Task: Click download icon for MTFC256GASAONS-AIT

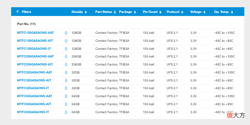Action: click(66, 64)
